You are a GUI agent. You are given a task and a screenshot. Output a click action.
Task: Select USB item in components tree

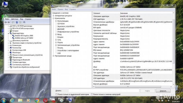click(59, 53)
